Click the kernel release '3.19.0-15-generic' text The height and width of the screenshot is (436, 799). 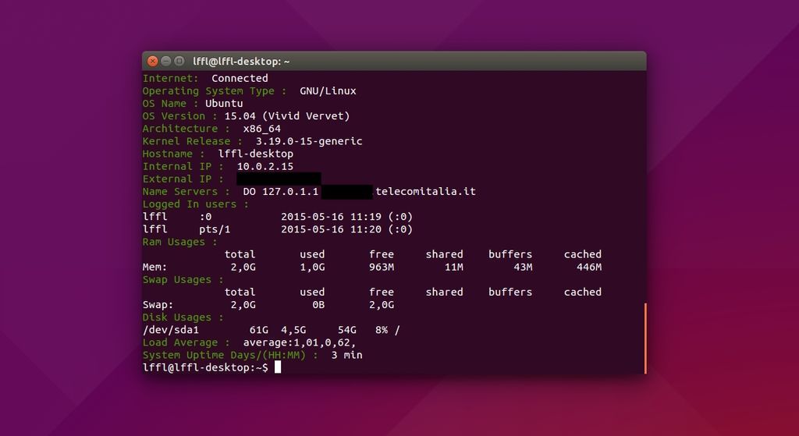click(309, 141)
